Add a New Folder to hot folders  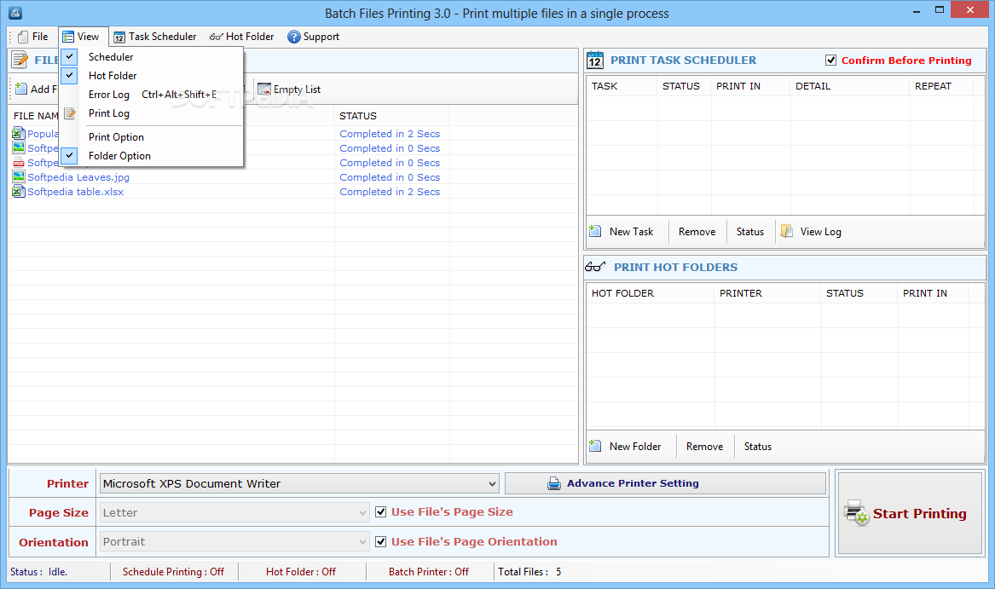(625, 446)
